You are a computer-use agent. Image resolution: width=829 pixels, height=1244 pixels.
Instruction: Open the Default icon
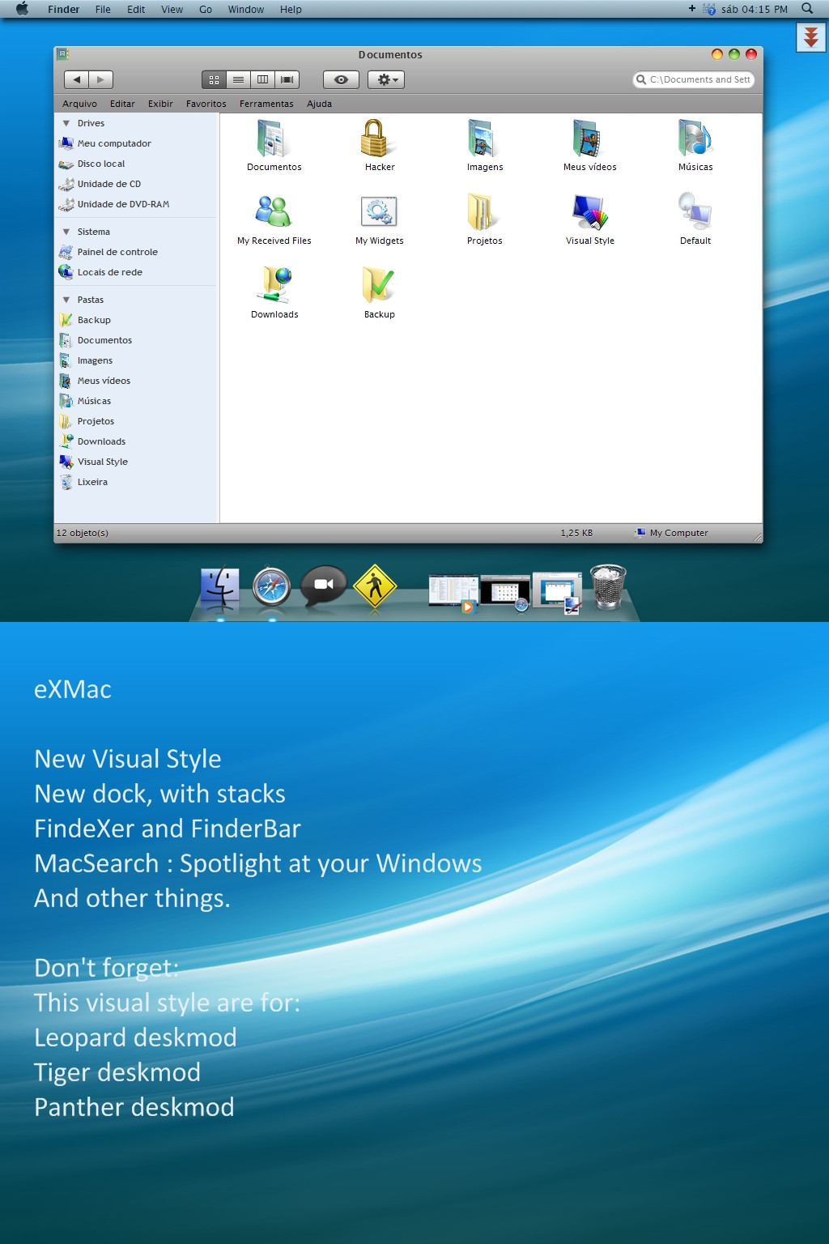click(695, 211)
